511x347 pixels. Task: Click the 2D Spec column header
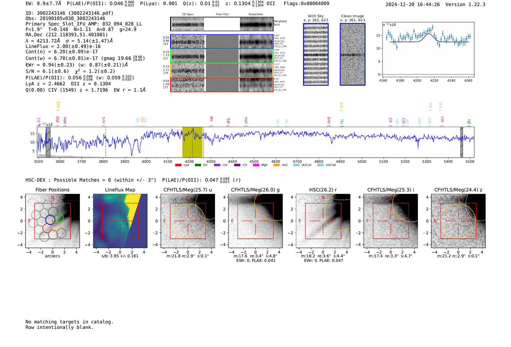pyautogui.click(x=188, y=15)
